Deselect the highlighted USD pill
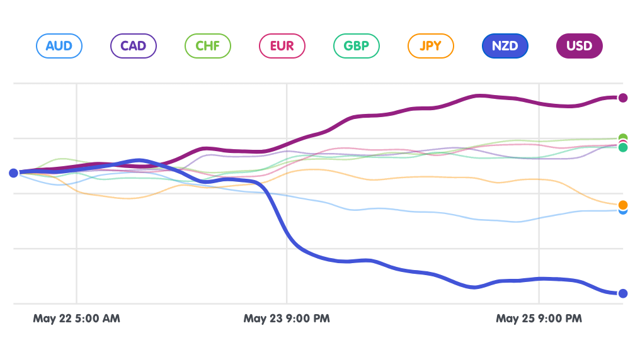 click(x=579, y=46)
